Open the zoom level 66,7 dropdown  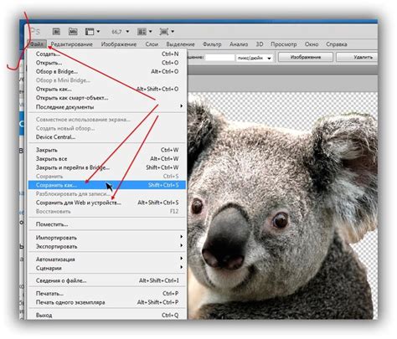click(121, 32)
